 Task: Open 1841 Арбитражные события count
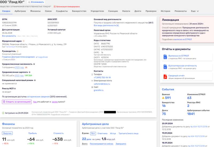[x=191, y=114]
